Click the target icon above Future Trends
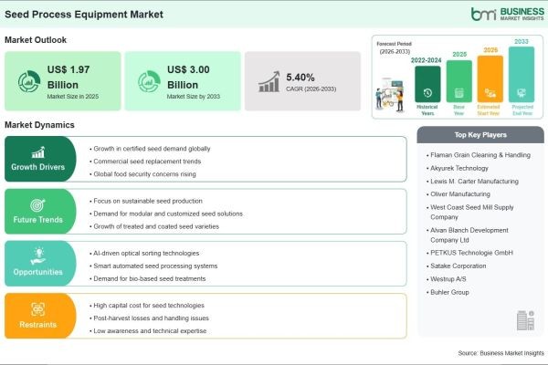Viewport: 548px width, 365px height. point(37,205)
